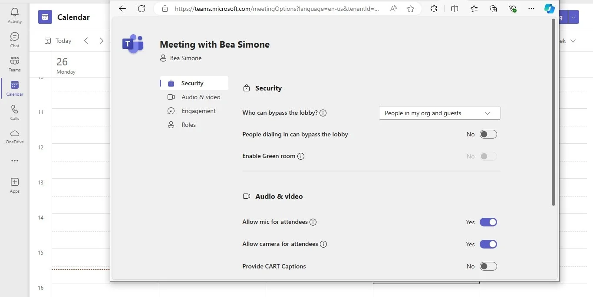This screenshot has width=593, height=297.
Task: Click info icon next to Enable Green room
Action: (301, 156)
